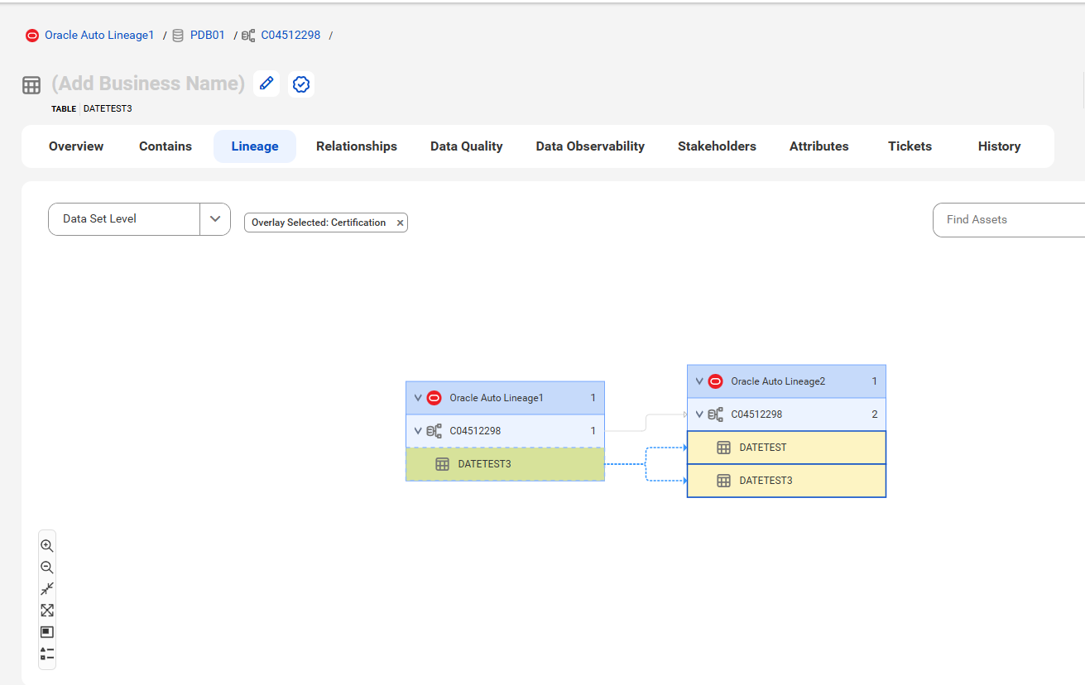Click the certification badge icon
The height and width of the screenshot is (685, 1085).
click(301, 84)
